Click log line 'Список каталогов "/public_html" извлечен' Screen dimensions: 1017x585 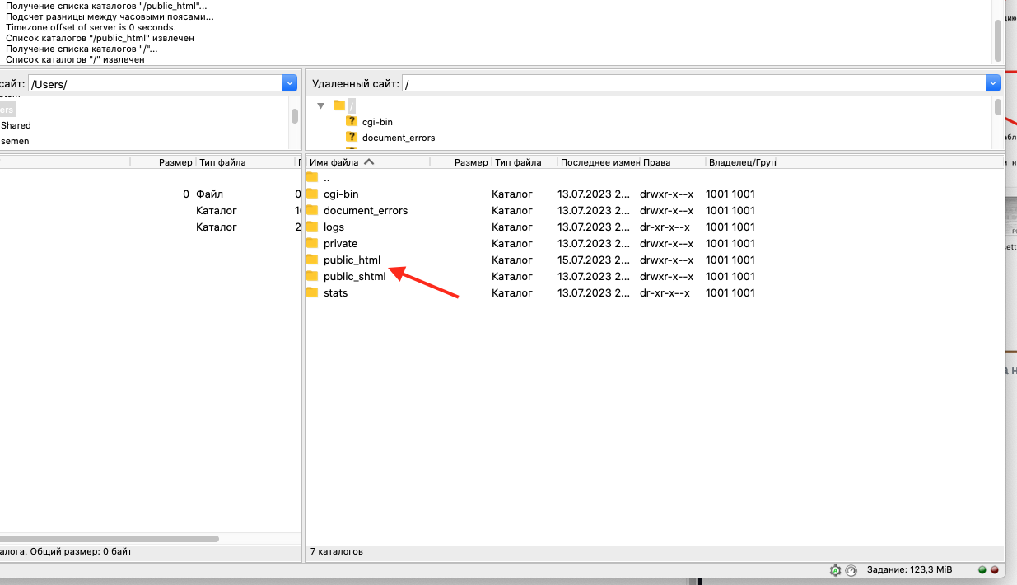point(100,38)
